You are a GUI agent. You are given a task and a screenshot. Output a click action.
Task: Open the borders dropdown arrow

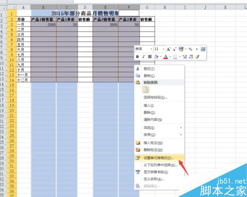pyautogui.click(x=180, y=57)
